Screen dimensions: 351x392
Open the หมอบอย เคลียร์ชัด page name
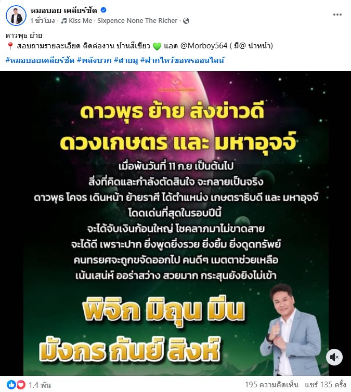[x=64, y=10]
